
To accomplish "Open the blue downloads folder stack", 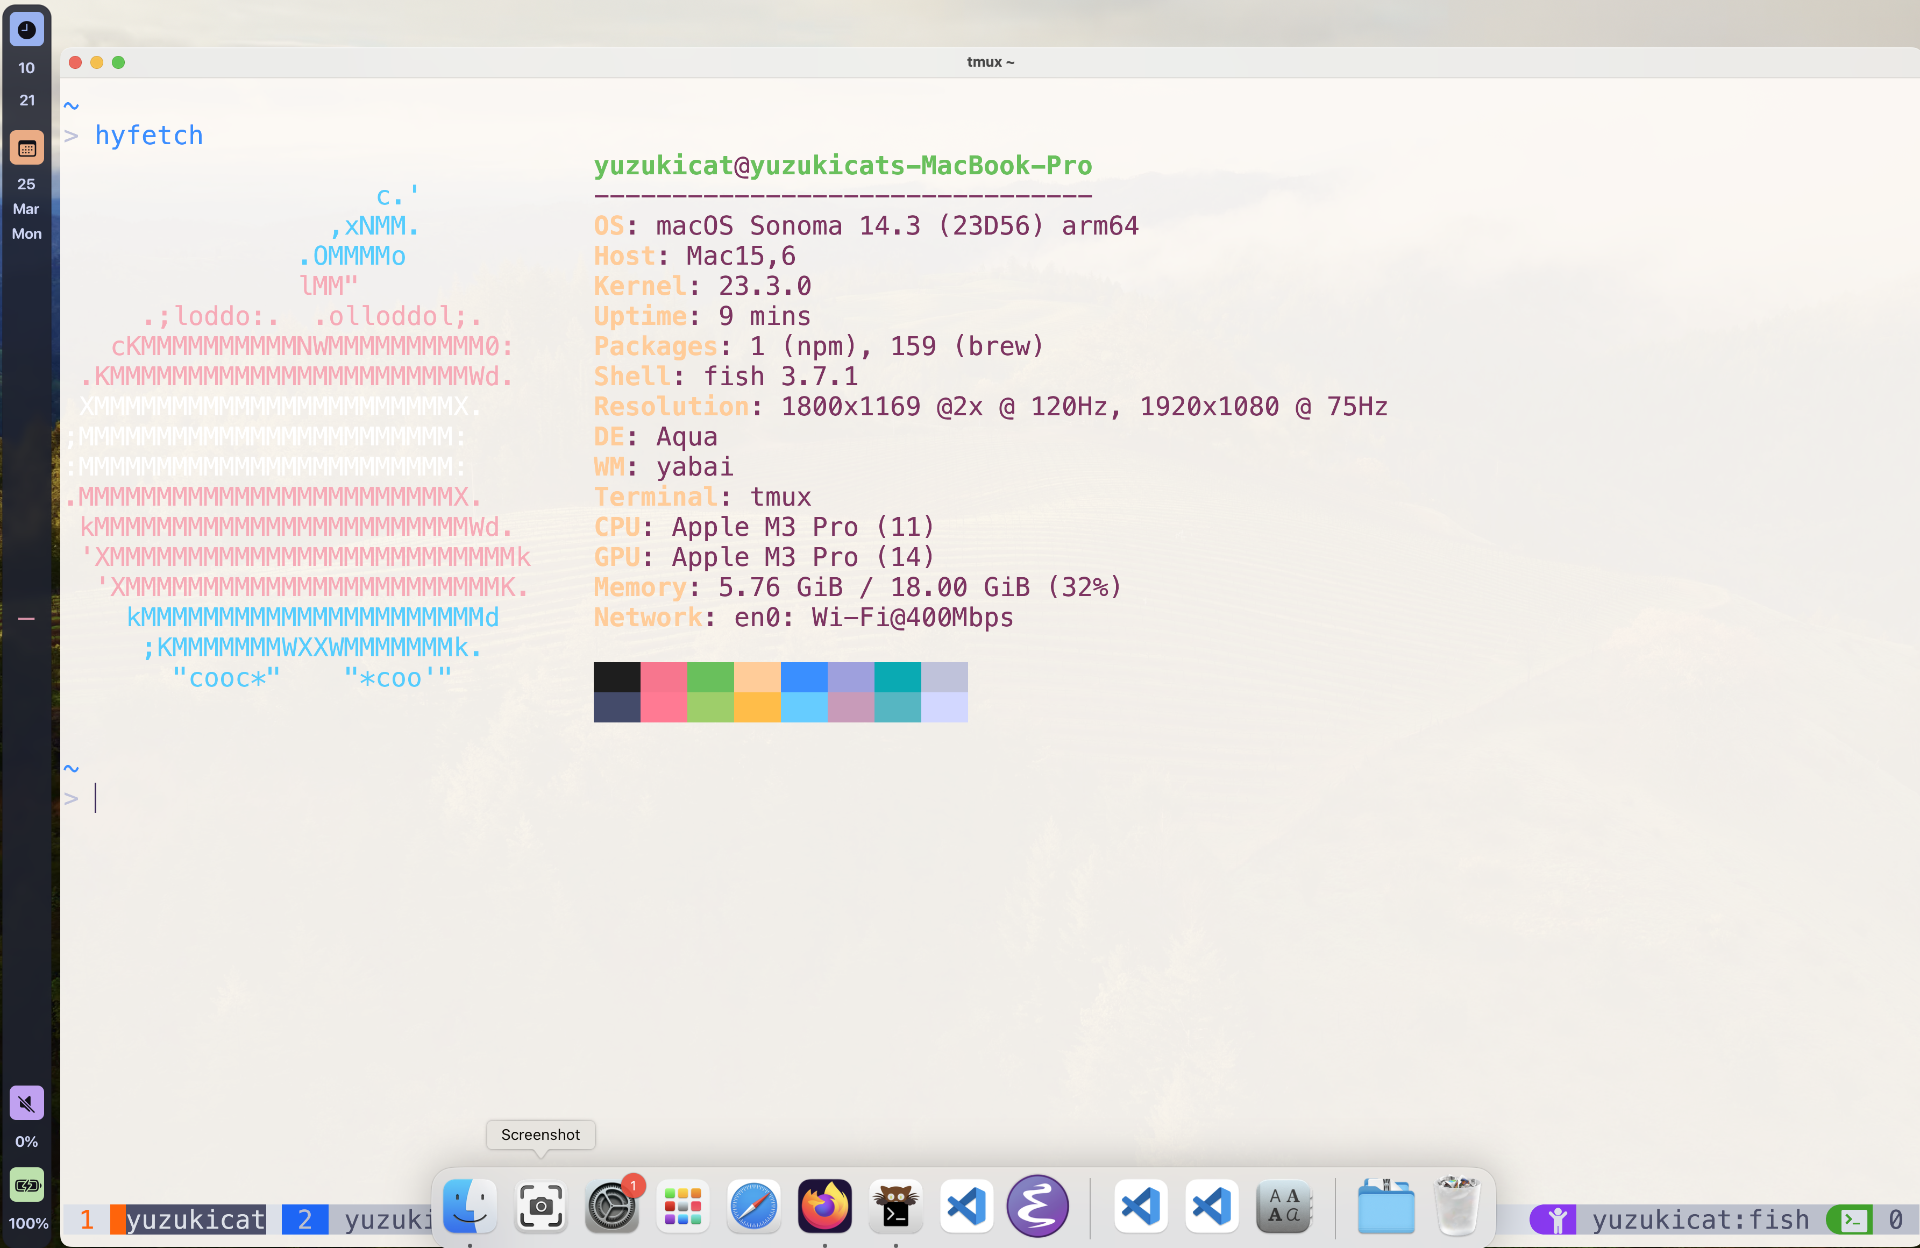I will 1386,1206.
